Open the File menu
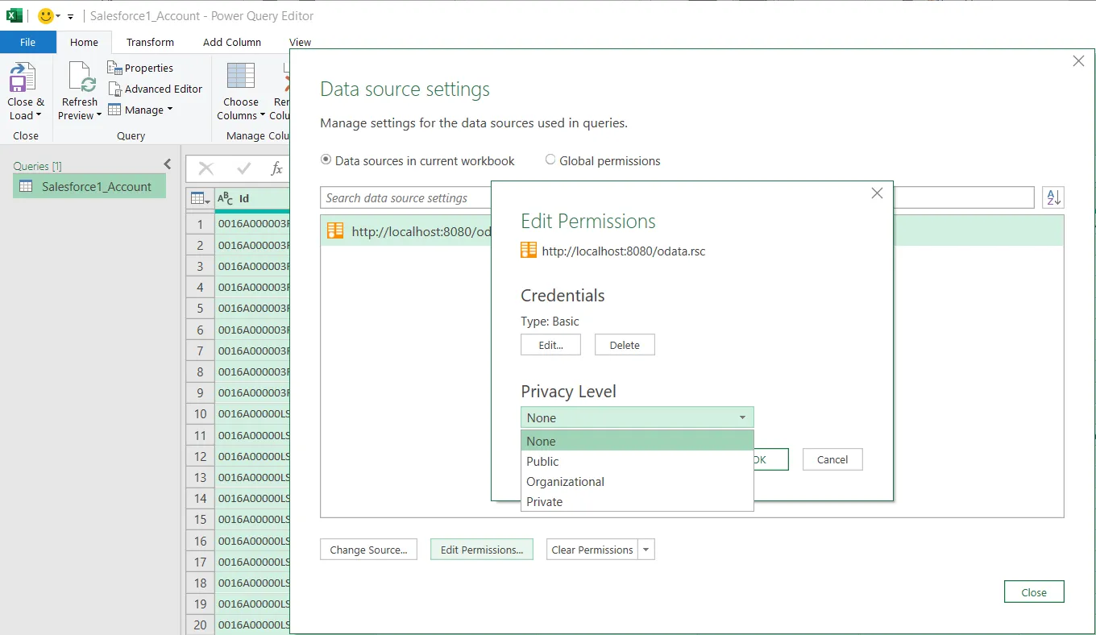The image size is (1096, 635). point(28,42)
